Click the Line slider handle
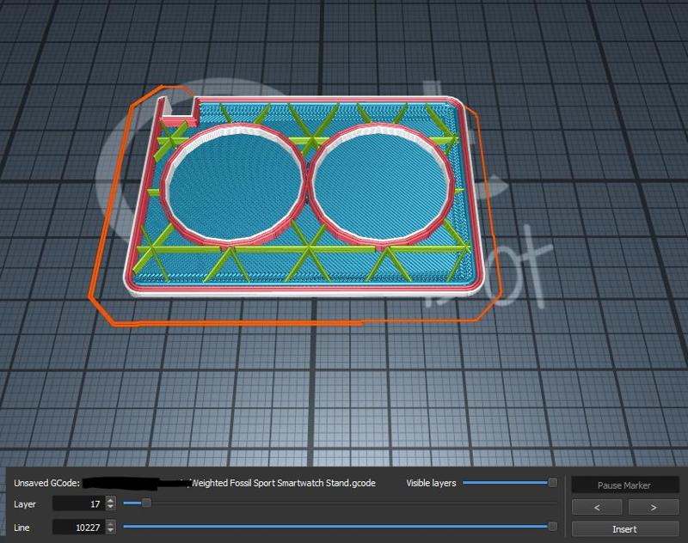 552,527
